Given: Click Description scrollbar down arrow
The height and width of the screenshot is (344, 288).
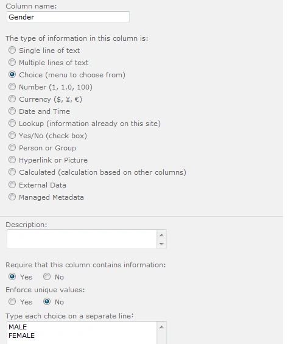Looking at the screenshot, I should tap(161, 244).
